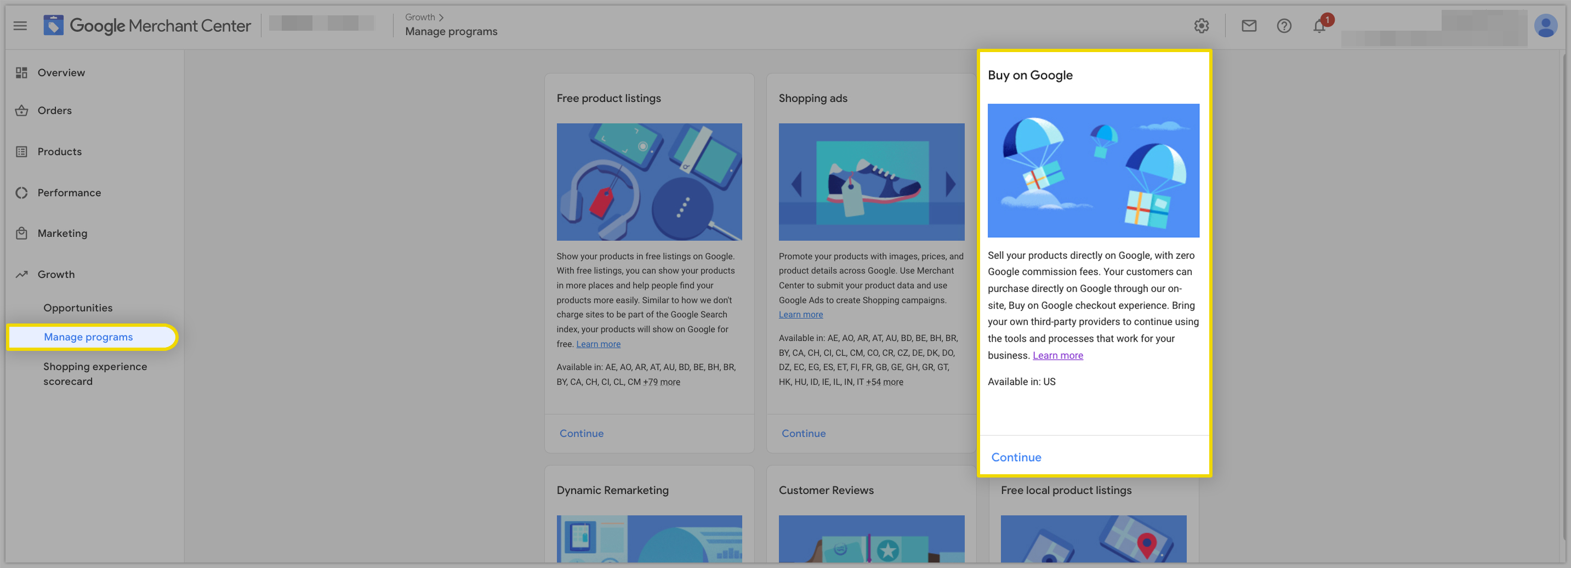Expand +79 more countries list
The width and height of the screenshot is (1571, 568).
[x=662, y=382]
